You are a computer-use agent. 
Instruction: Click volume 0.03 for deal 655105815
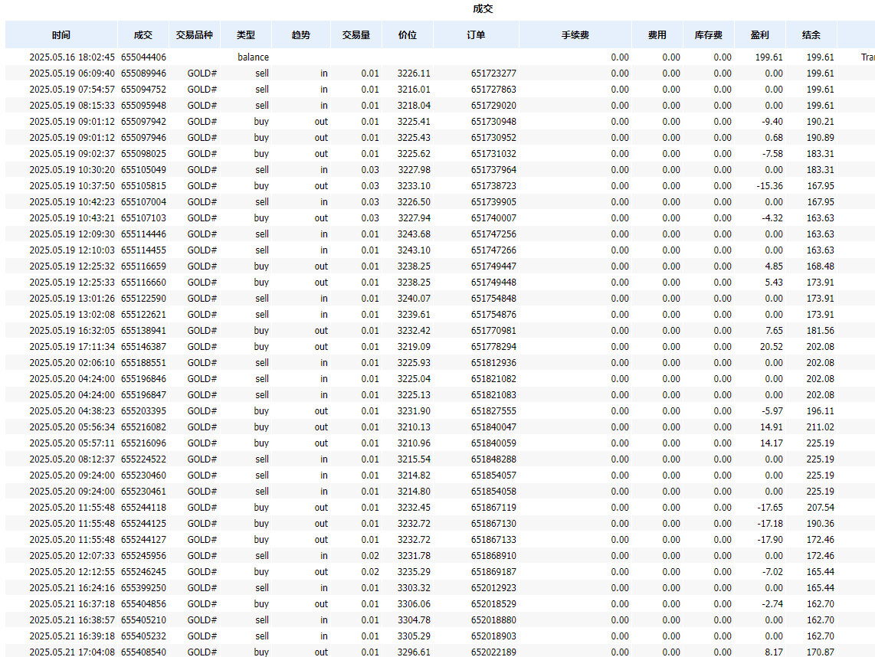[369, 186]
